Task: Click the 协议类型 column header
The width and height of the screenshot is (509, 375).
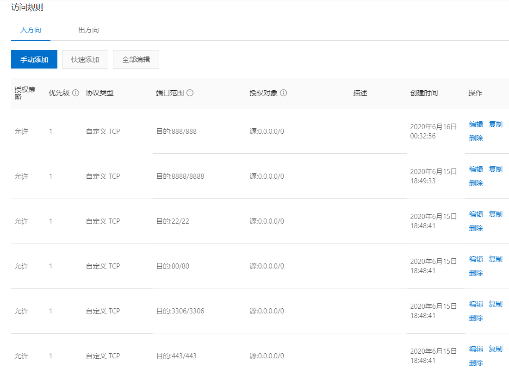Action: pos(99,93)
